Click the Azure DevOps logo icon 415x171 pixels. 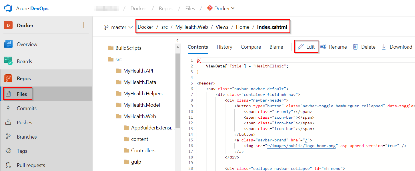tap(8, 8)
